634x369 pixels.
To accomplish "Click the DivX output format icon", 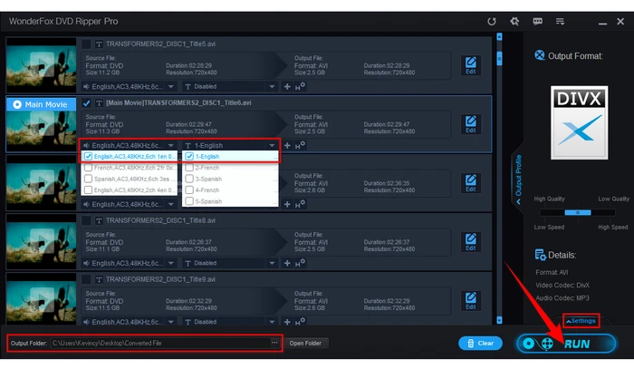I will point(577,128).
